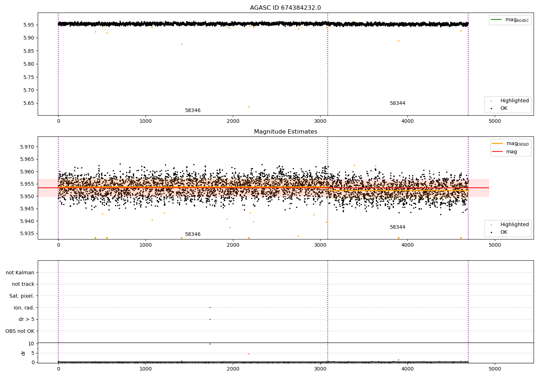This screenshot has height=377, width=539.
Task: Click obsid label 58344 in Magnitude Estimates plot
Action: [397, 227]
